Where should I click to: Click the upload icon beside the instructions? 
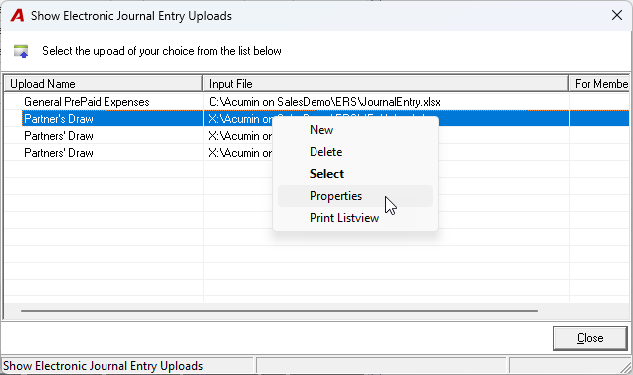click(x=21, y=51)
